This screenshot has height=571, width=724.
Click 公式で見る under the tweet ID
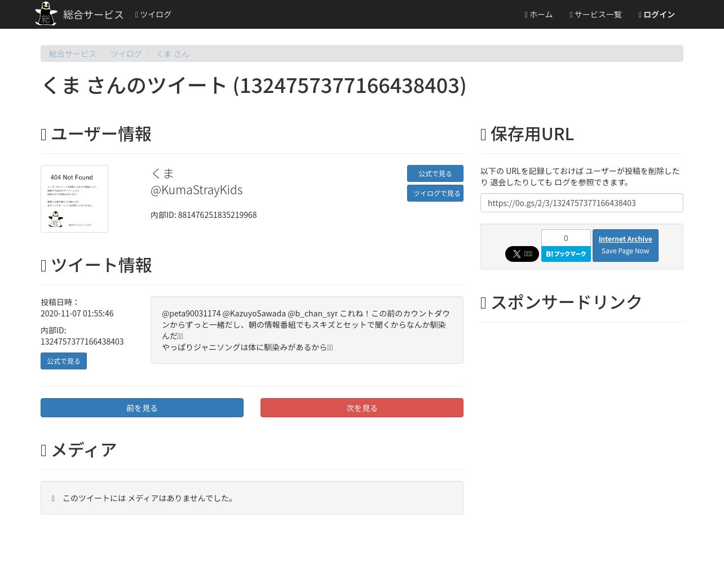tap(64, 361)
